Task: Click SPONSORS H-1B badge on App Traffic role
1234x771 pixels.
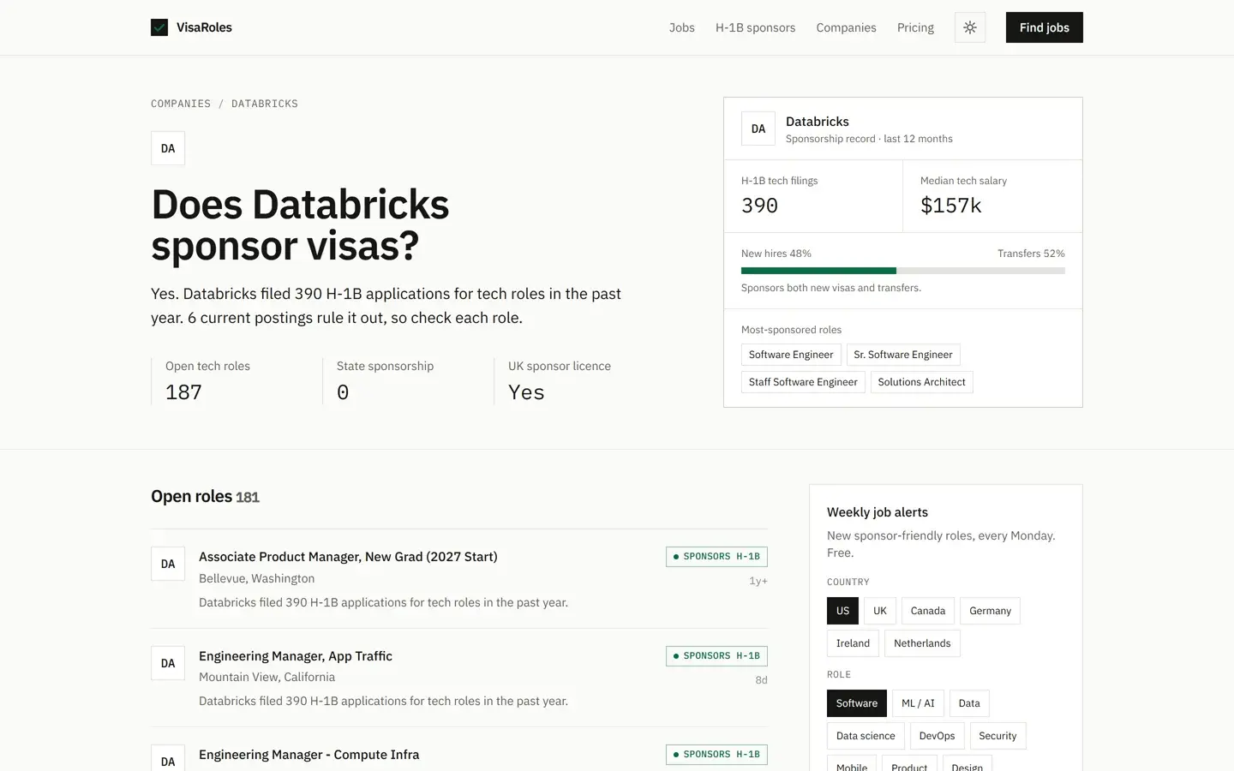Action: tap(716, 656)
